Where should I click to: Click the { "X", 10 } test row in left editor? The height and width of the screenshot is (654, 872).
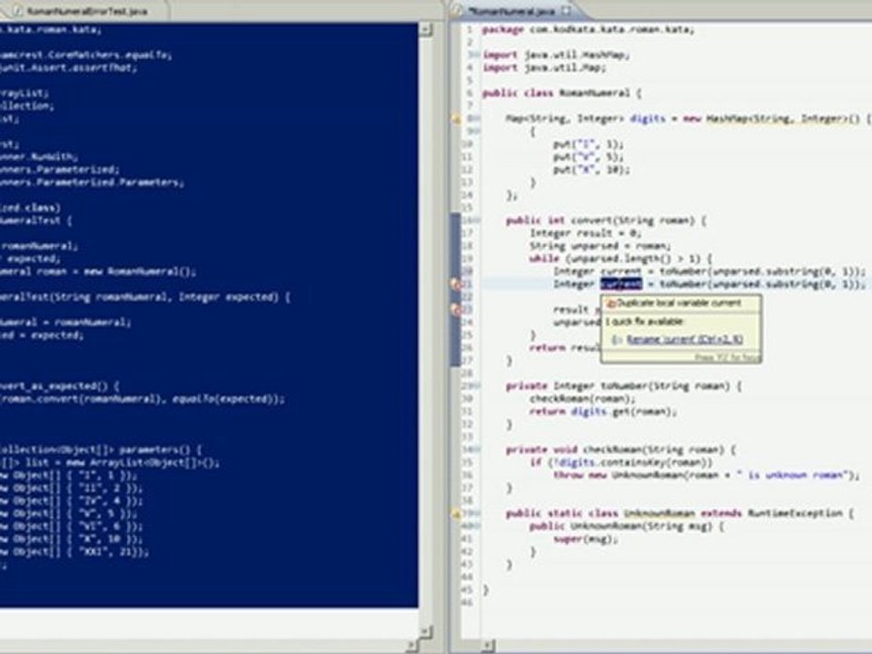click(x=71, y=540)
